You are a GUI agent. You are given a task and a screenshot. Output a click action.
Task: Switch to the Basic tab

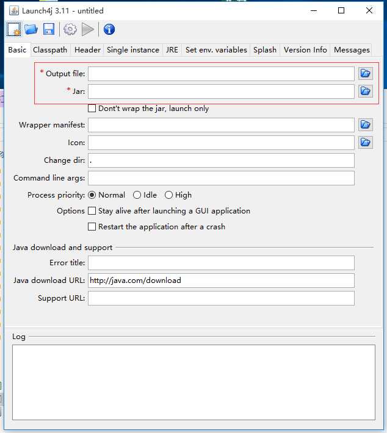click(x=17, y=50)
